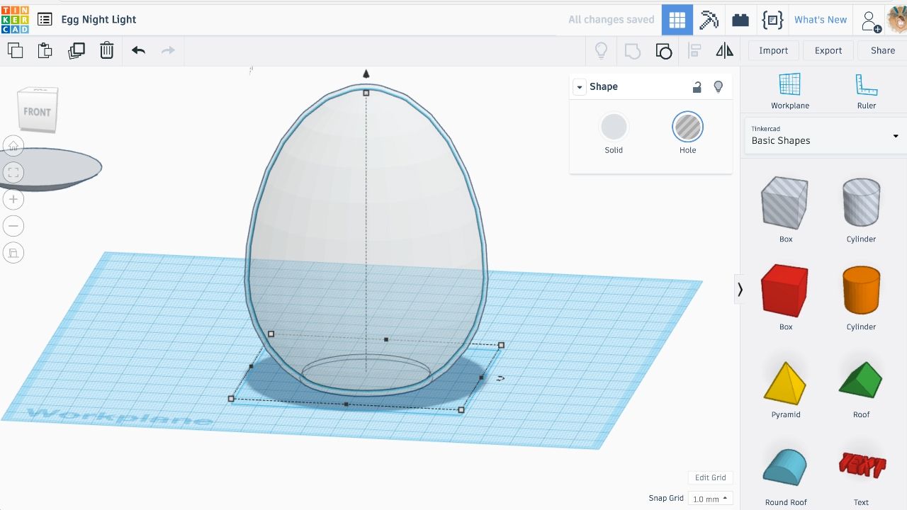The image size is (907, 510).
Task: Click the FRONT face of view cube
Action: pyautogui.click(x=37, y=112)
